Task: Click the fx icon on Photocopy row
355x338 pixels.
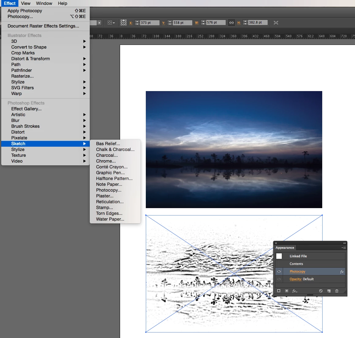Action: [x=342, y=272]
